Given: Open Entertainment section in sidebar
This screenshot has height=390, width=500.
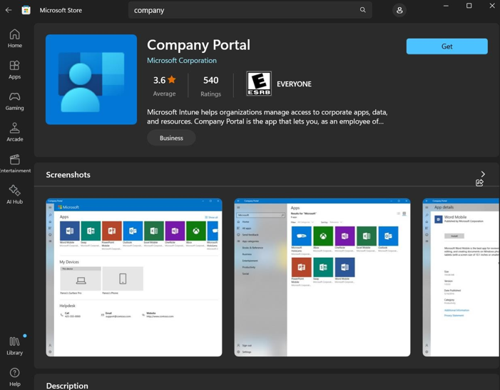Looking at the screenshot, I should point(14,164).
